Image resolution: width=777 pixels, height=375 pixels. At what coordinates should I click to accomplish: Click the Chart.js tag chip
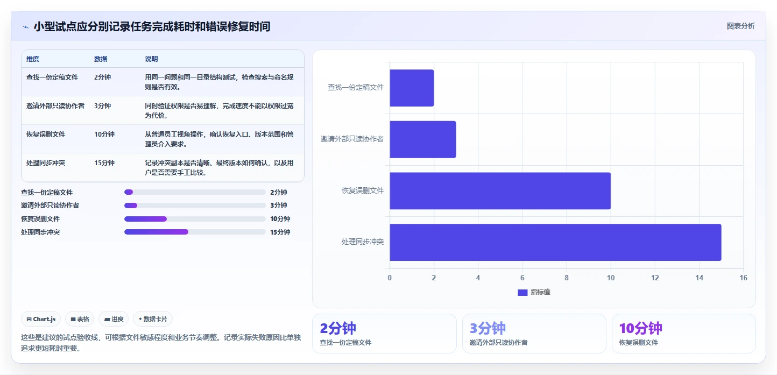tap(41, 319)
